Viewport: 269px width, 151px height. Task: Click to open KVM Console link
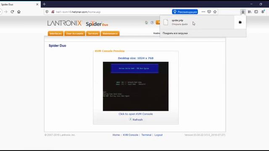136,114
